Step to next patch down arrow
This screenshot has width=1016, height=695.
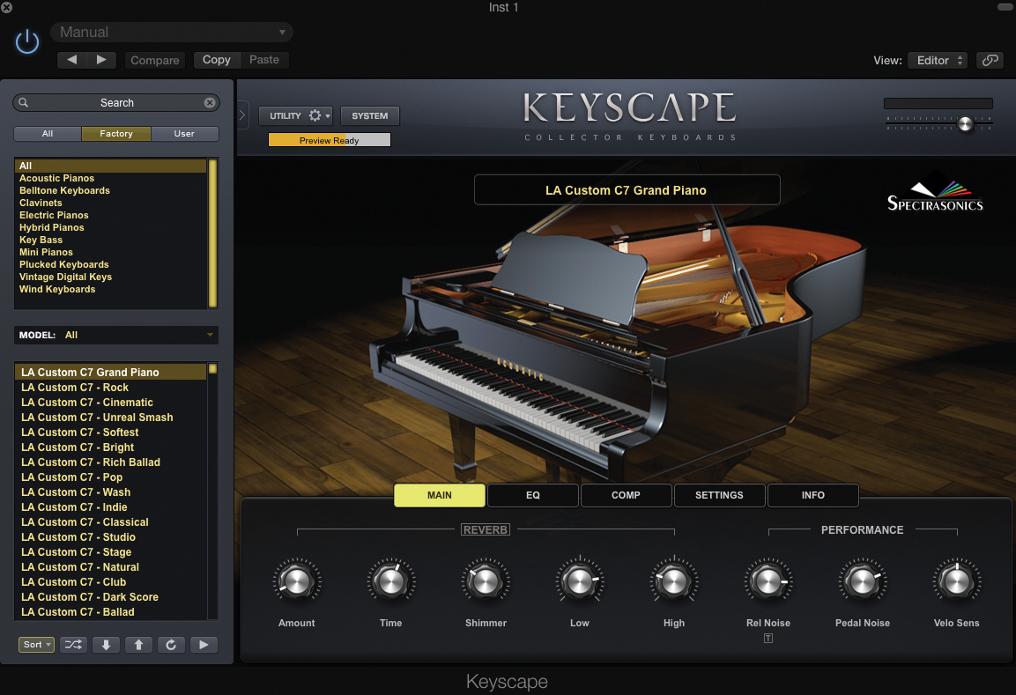click(x=107, y=645)
